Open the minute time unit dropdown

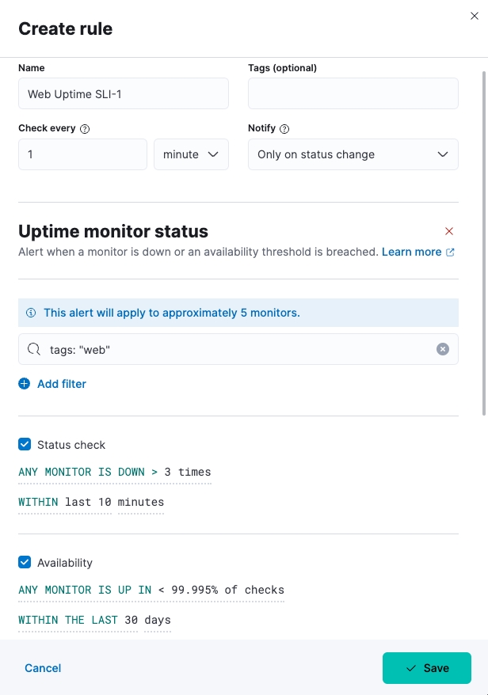[x=191, y=154]
